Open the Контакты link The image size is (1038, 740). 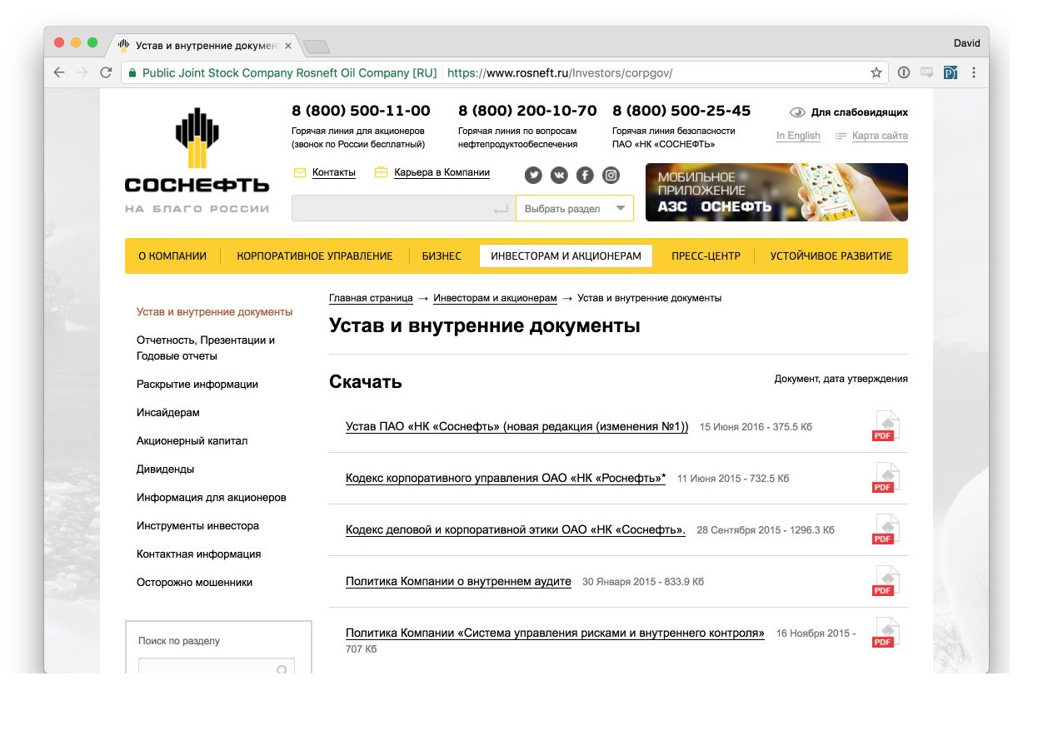pos(334,172)
